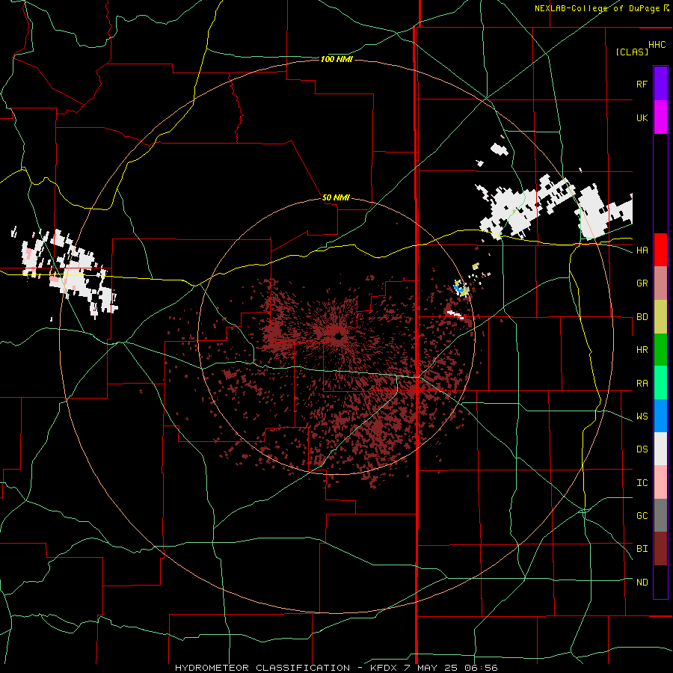Click the magenta UK swatch in the legend

(660, 117)
